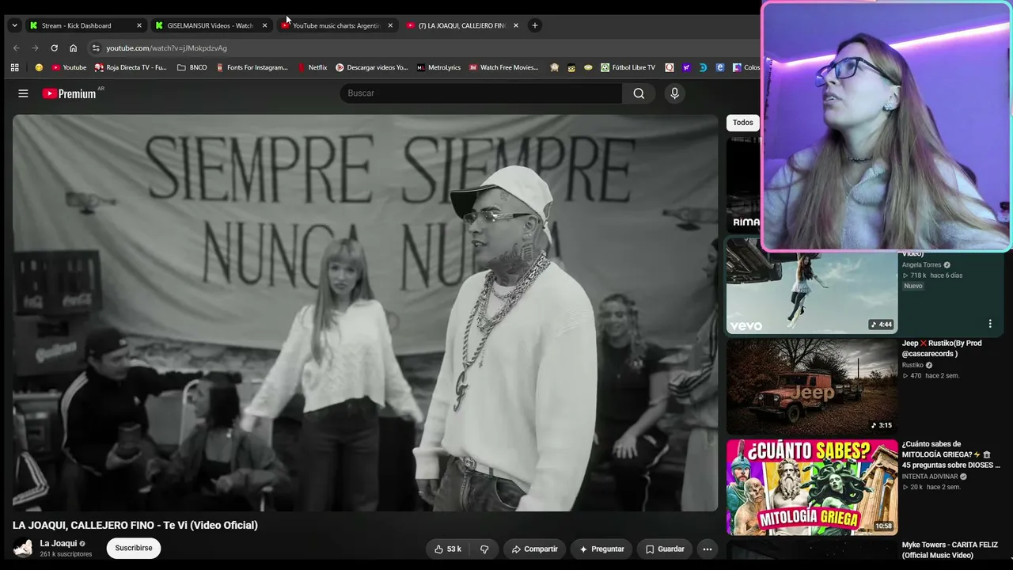The image size is (1013, 570).
Task: View site information icon in address bar
Action: [96, 47]
